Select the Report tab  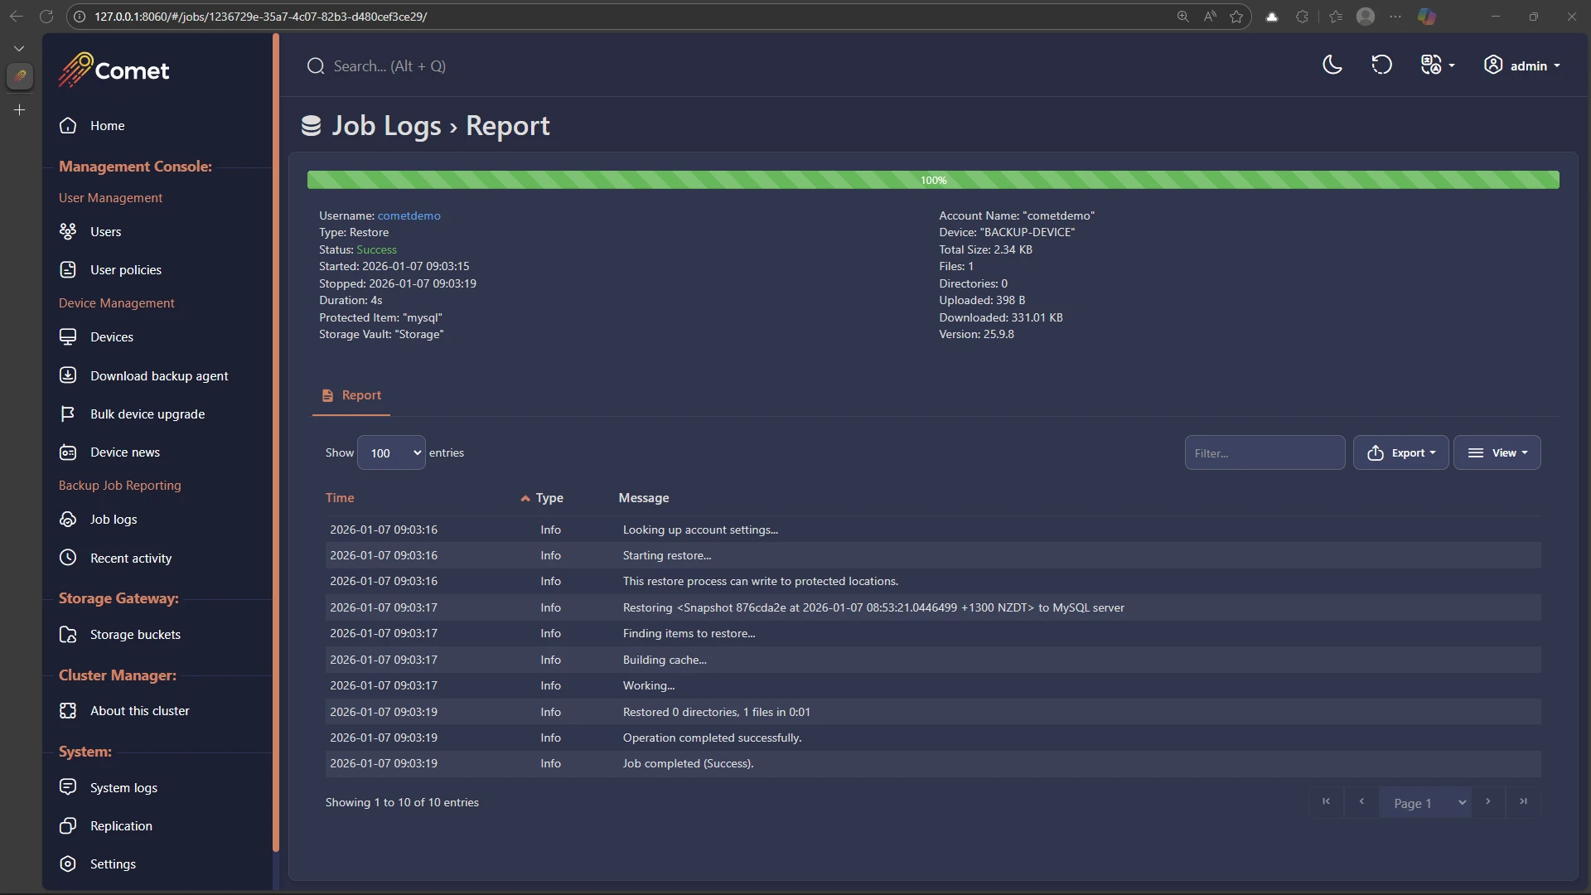tap(351, 395)
